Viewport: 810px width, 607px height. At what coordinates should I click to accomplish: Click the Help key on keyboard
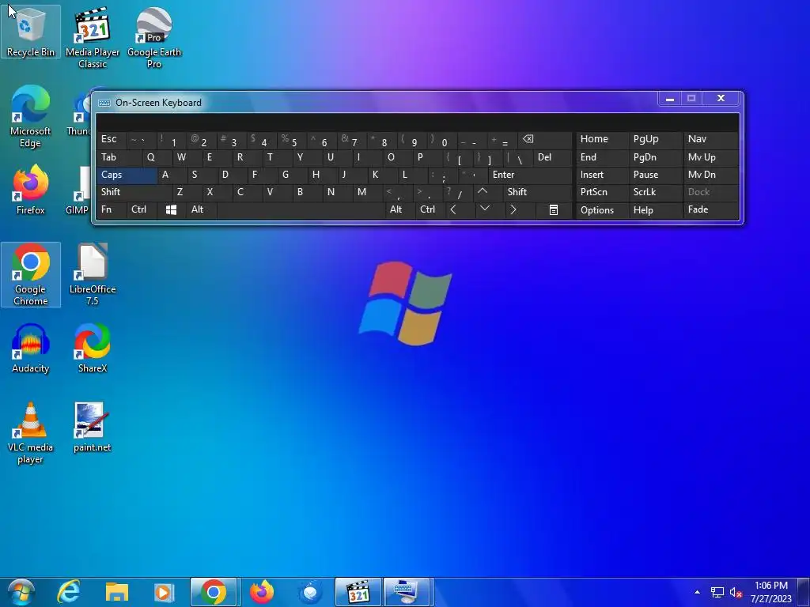tap(656, 210)
